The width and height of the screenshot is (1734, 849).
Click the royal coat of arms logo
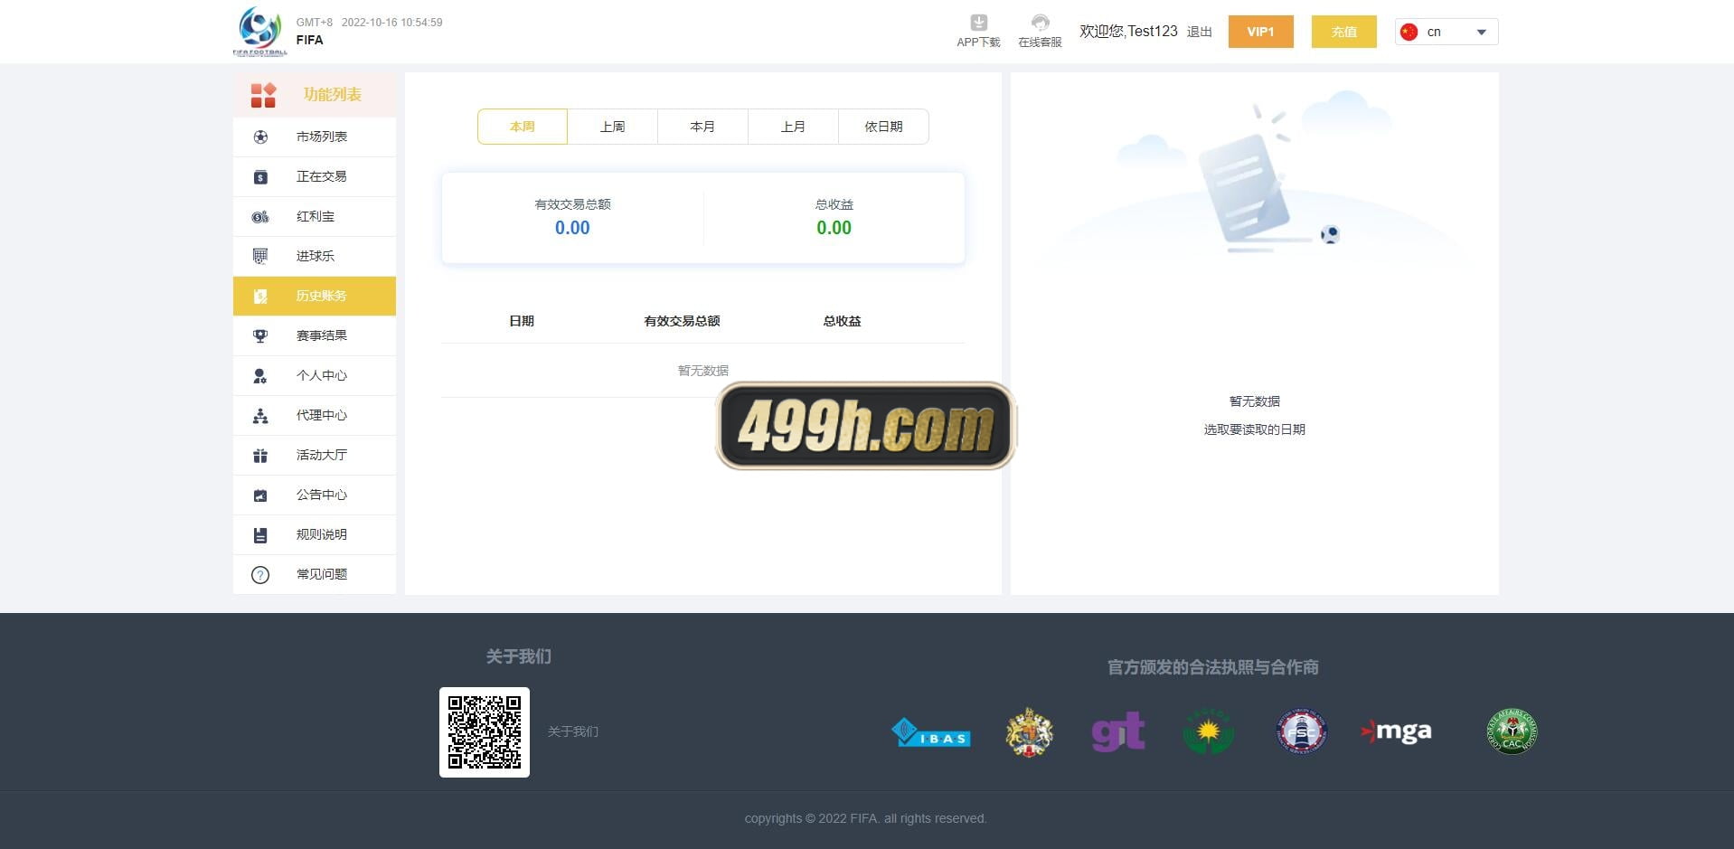1030,732
